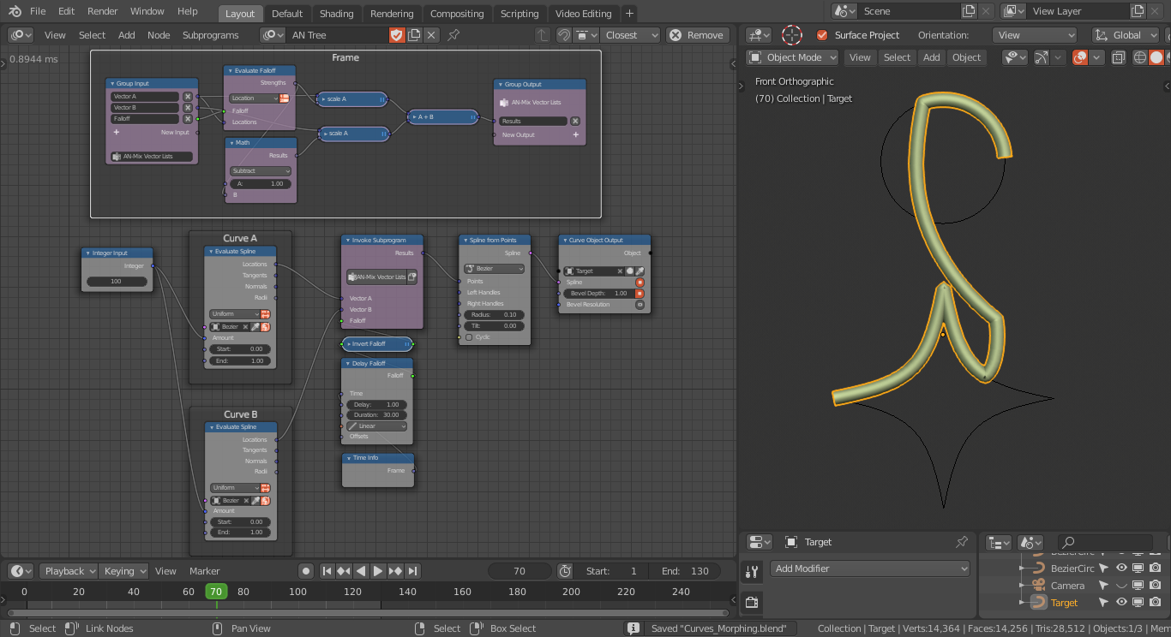
Task: Add new input with plus in Group Input
Action: tap(116, 133)
